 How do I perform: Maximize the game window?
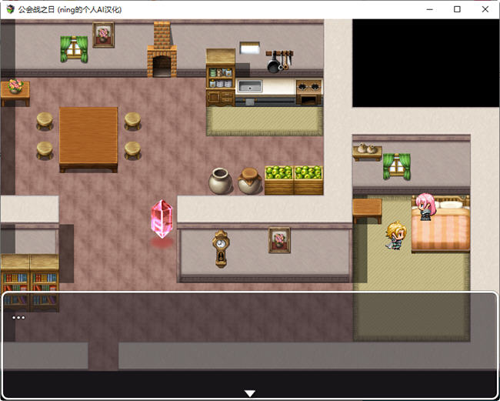click(457, 9)
